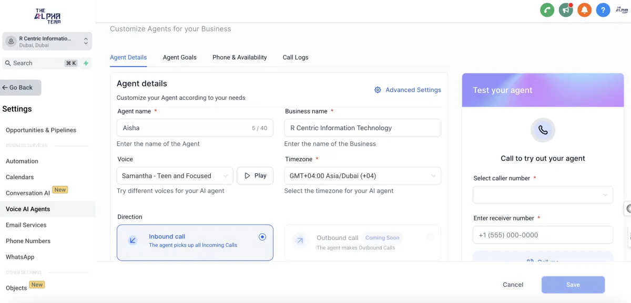Select the Inbound call radio button
631x303 pixels.
(262, 237)
